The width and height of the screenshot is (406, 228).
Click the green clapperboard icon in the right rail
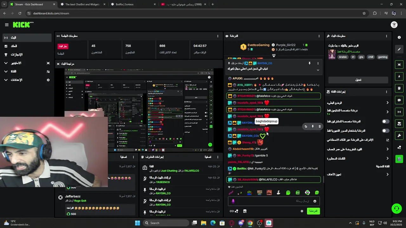399,159
